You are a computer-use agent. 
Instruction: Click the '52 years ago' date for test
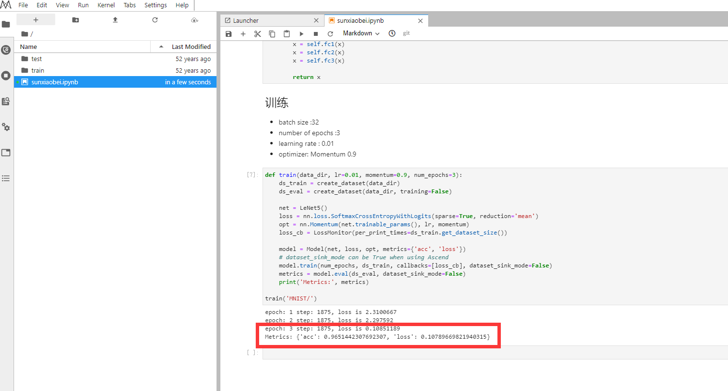click(193, 59)
